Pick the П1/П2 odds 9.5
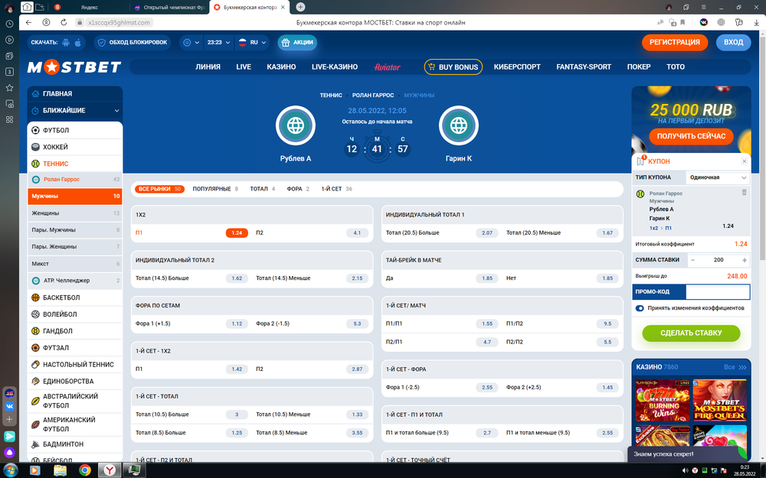This screenshot has height=478, width=766. pyautogui.click(x=607, y=324)
